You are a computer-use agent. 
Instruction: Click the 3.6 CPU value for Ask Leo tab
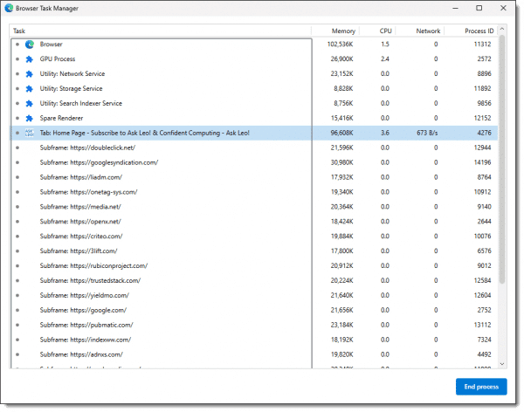[x=385, y=133]
